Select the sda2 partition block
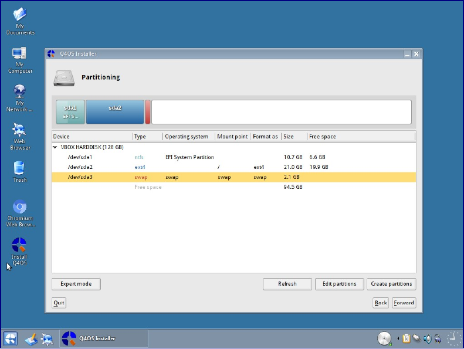Viewport: 464px width, 349px height. [115, 112]
